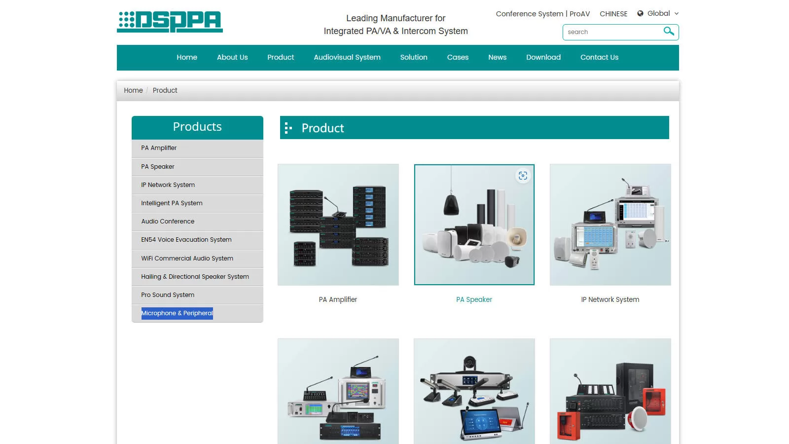Open the IP Network System product image

(610, 224)
